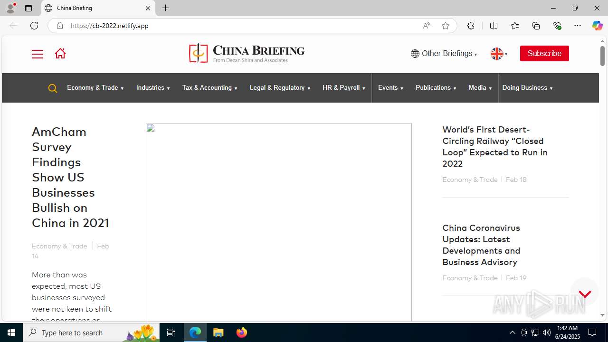Open a new tab with plus
The height and width of the screenshot is (342, 608).
pyautogui.click(x=165, y=8)
